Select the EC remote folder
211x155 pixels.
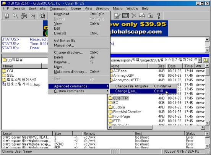(x=114, y=103)
